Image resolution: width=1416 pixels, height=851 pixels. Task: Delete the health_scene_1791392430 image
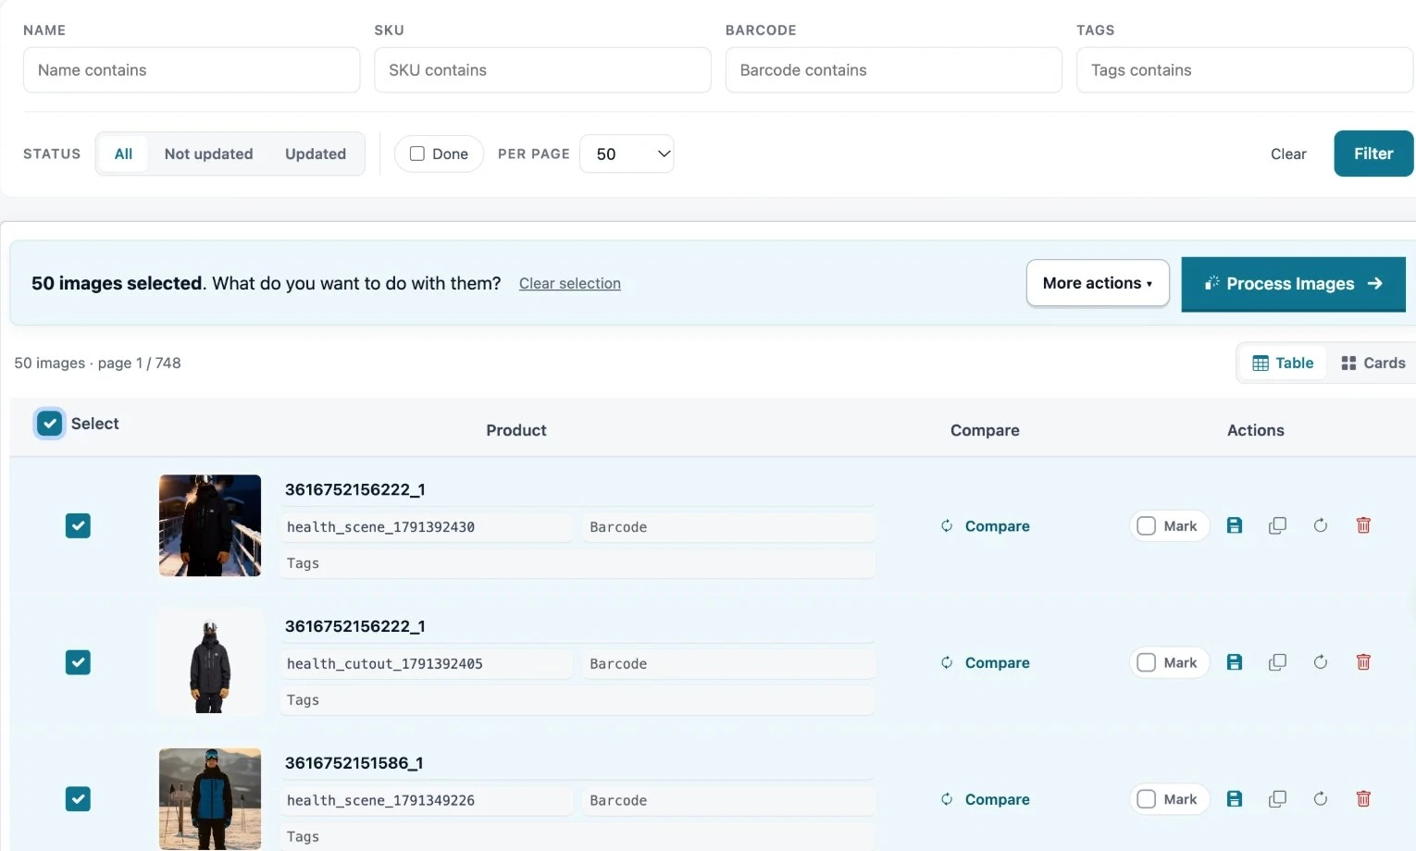coord(1363,525)
